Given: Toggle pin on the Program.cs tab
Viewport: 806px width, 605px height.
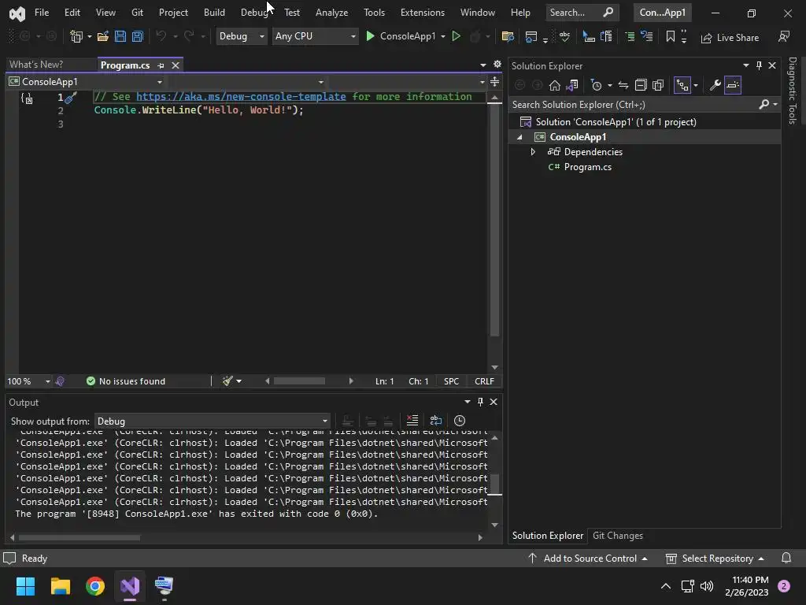Looking at the screenshot, I should point(161,65).
